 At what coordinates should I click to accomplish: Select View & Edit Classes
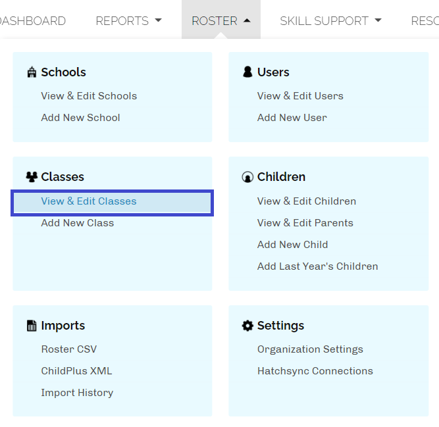pos(89,201)
